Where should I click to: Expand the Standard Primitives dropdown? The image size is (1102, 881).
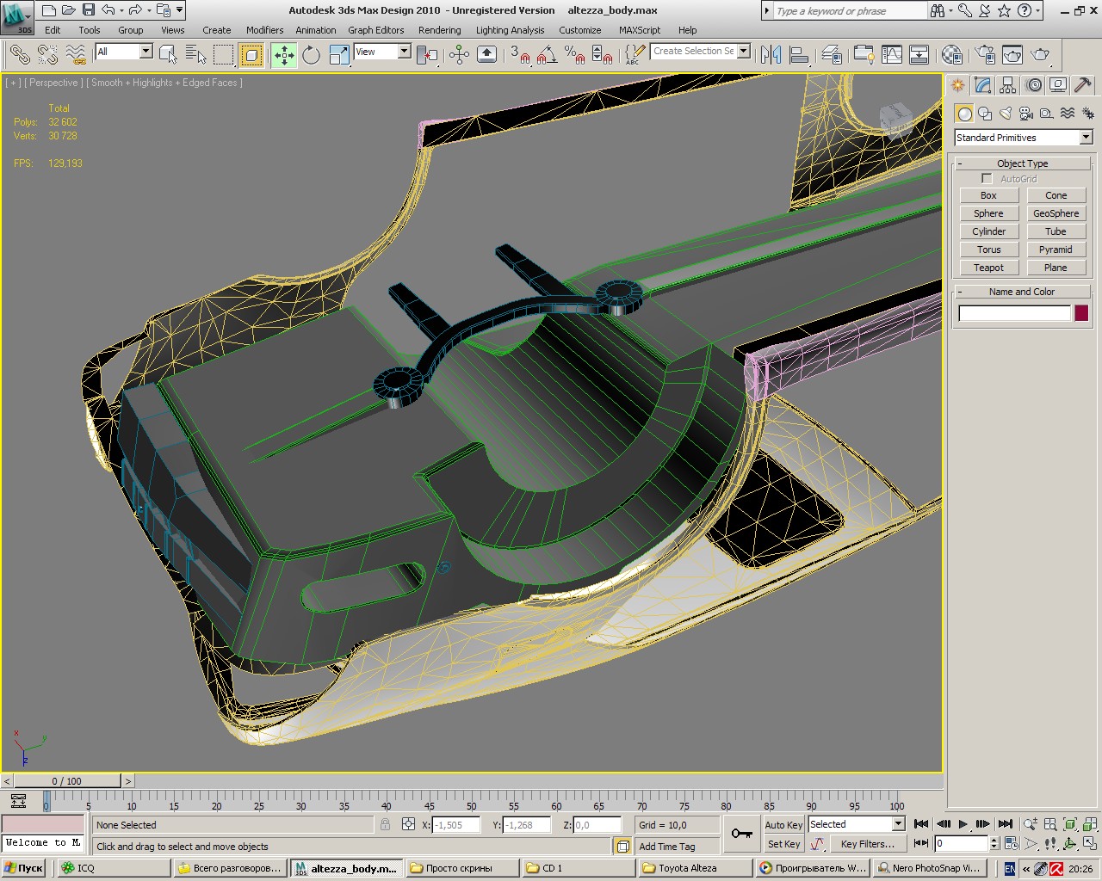pyautogui.click(x=1086, y=138)
